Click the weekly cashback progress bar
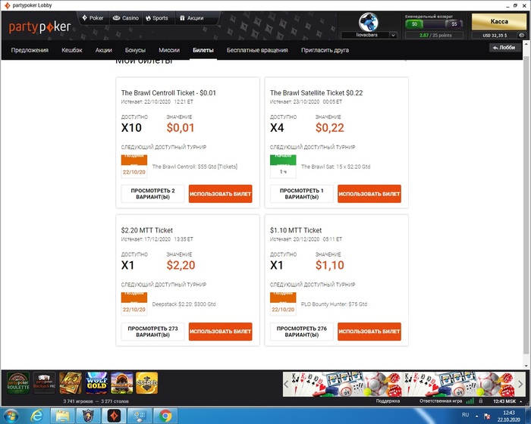 [434, 24]
